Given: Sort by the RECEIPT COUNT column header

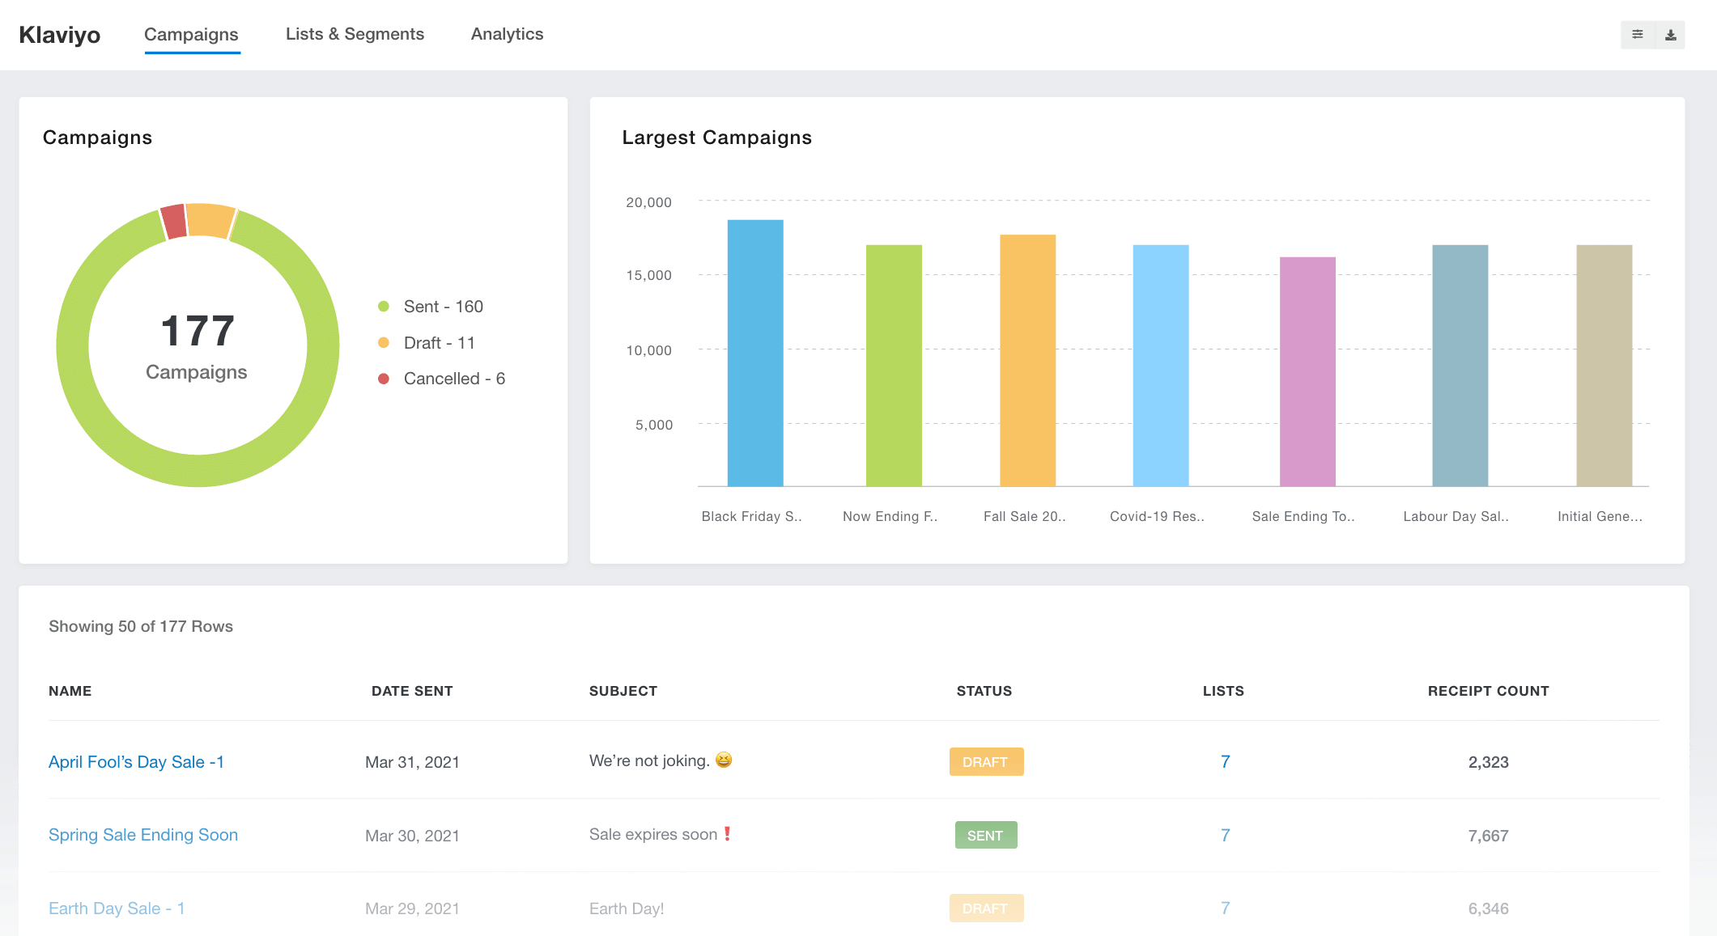Looking at the screenshot, I should click(1489, 691).
